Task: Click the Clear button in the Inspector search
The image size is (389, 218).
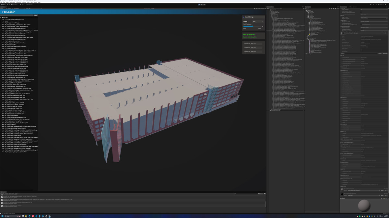Action: pyautogui.click(x=380, y=54)
